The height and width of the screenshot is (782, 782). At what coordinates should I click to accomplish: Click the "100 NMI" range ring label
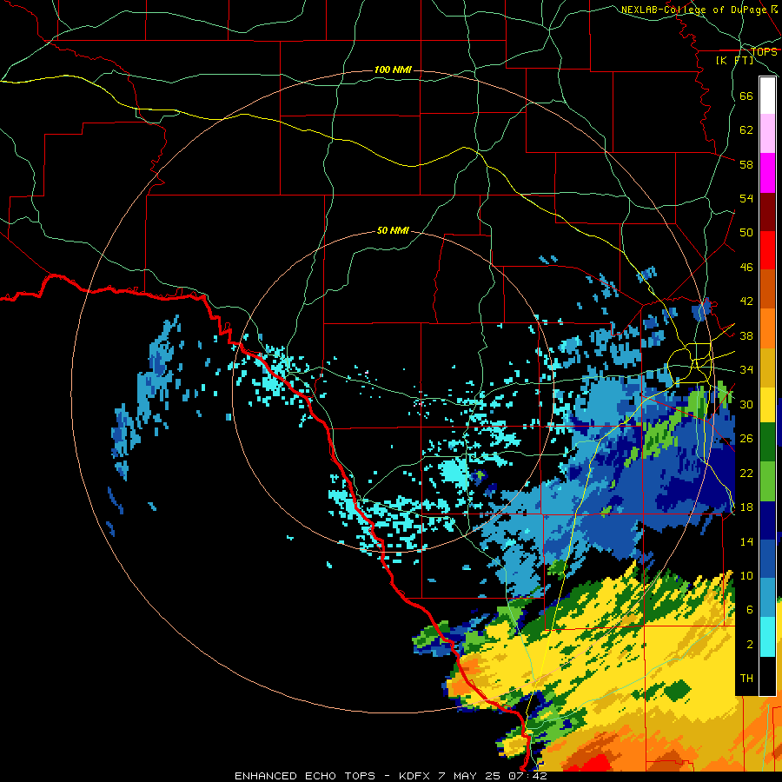point(393,70)
